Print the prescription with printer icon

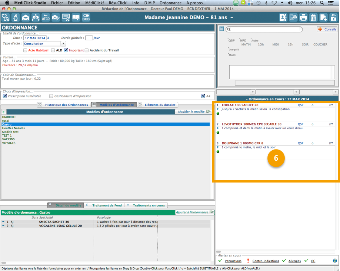303,17
